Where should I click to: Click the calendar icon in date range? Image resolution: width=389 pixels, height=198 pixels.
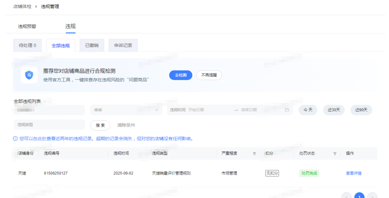tap(287, 110)
